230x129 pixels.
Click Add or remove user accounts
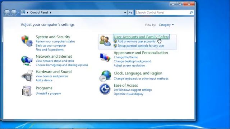click(137, 42)
